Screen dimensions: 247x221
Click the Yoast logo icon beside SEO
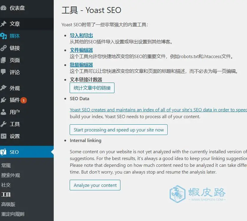[3, 152]
